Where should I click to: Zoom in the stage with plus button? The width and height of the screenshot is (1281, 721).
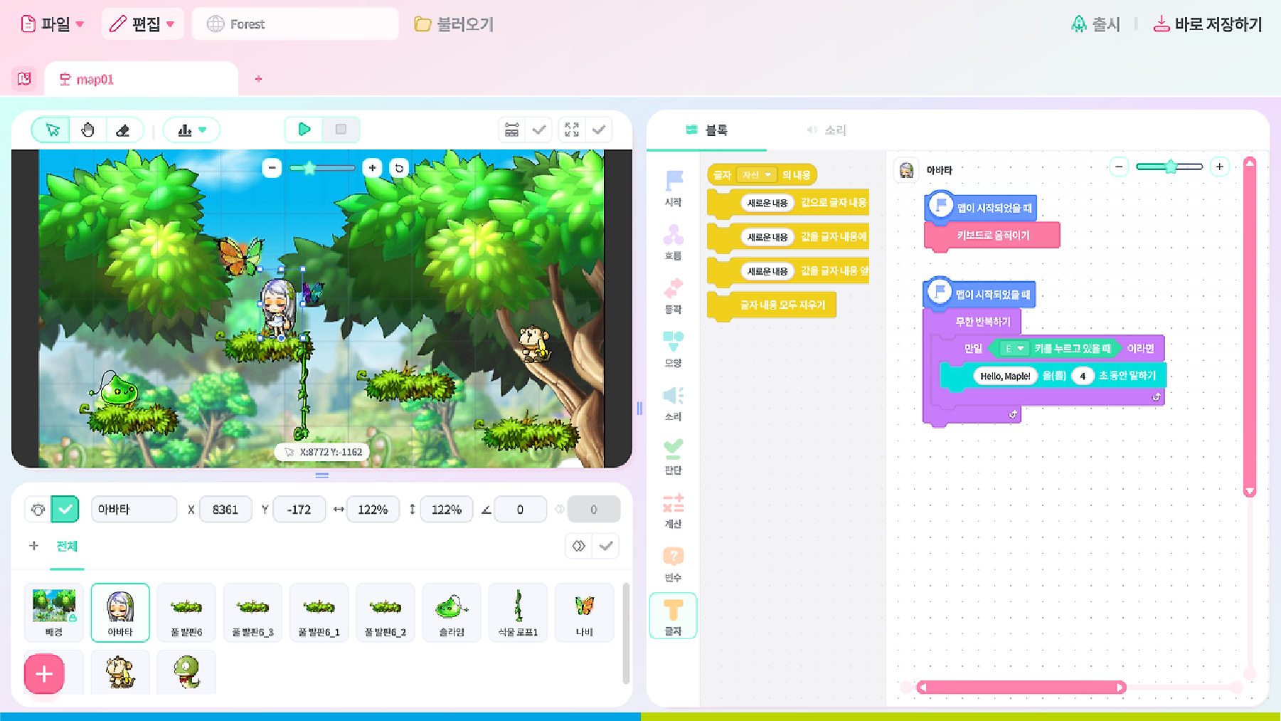coord(372,168)
